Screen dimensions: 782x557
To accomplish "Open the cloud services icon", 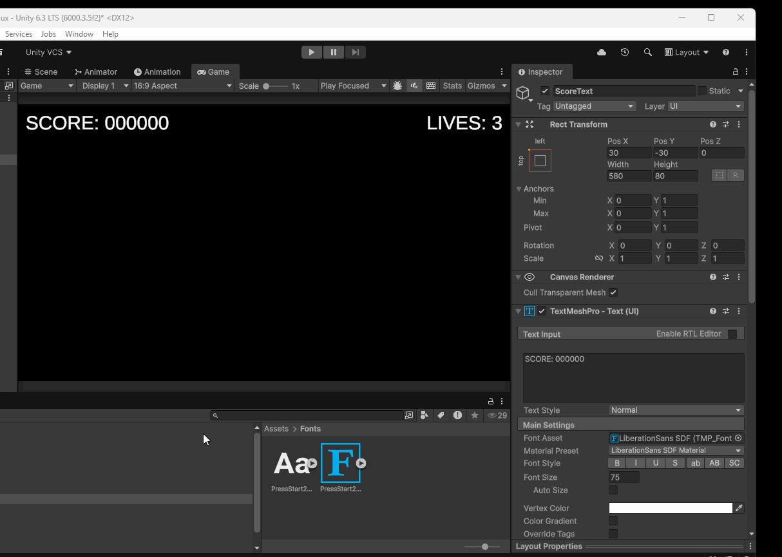I will [602, 52].
